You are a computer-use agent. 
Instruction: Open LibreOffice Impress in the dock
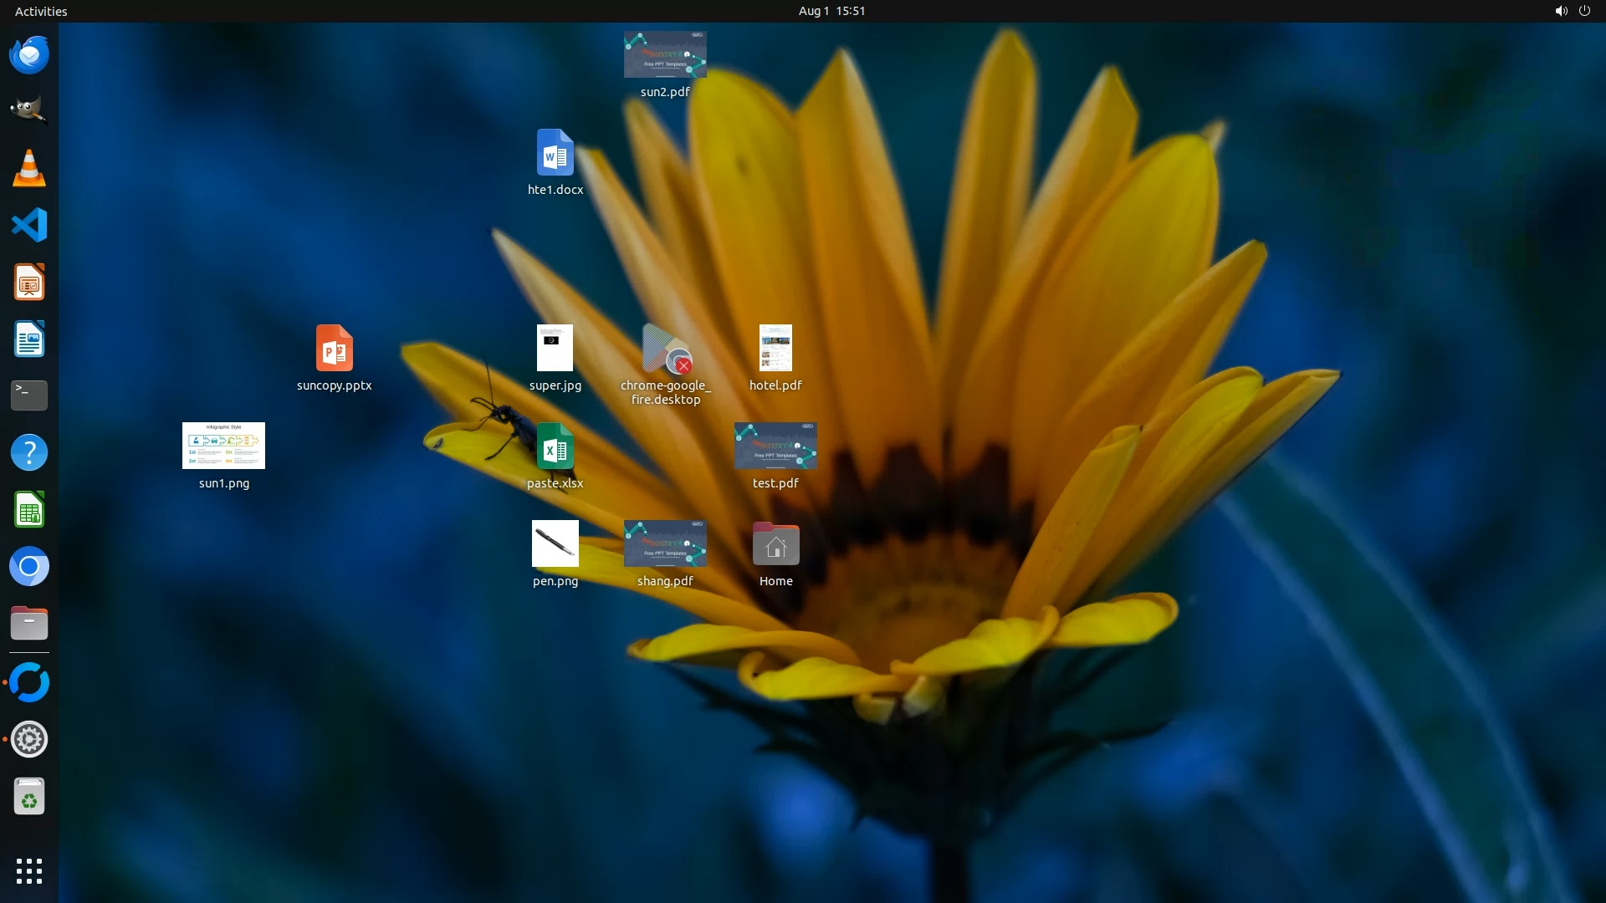[x=29, y=283]
